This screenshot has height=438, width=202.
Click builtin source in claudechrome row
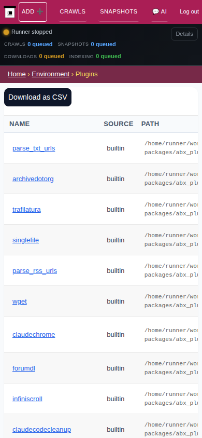pyautogui.click(x=116, y=335)
